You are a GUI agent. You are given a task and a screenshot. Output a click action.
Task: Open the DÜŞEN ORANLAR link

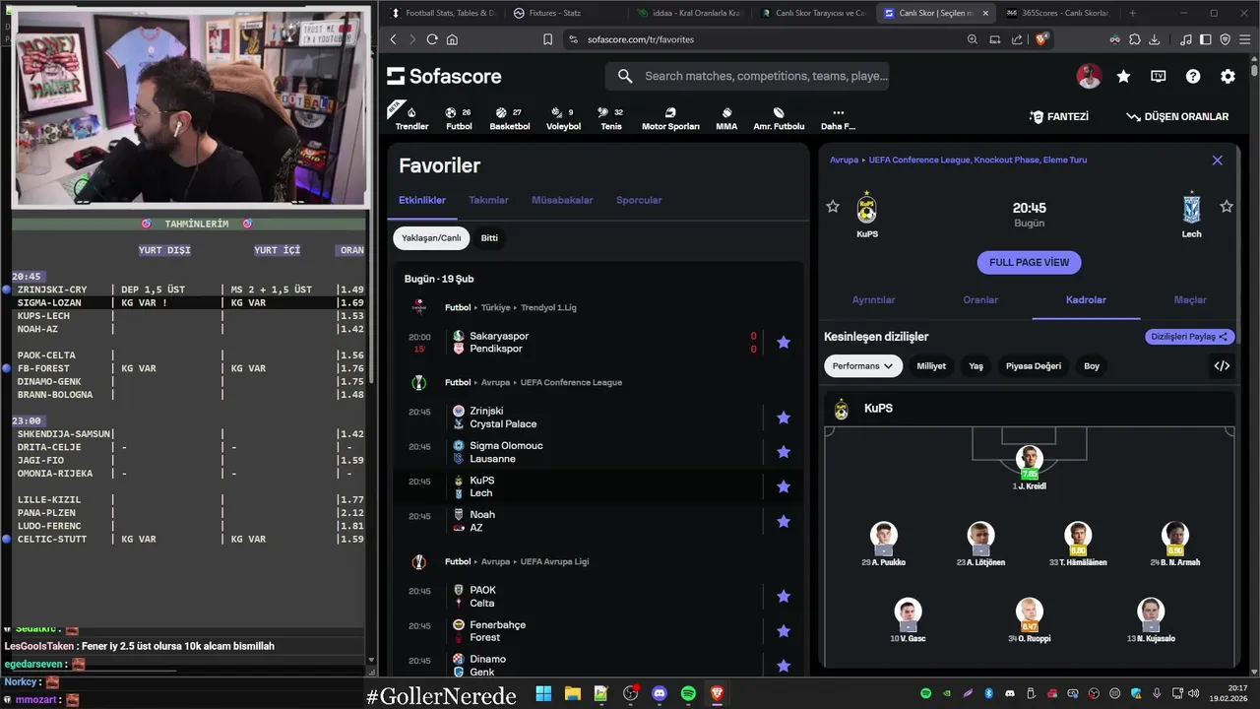tap(1177, 116)
